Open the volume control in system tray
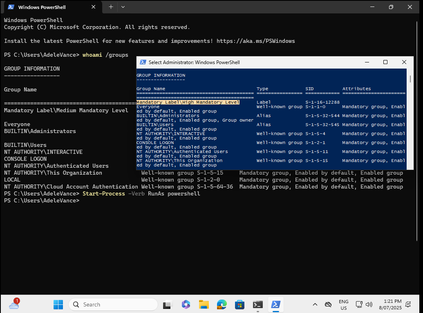Image resolution: width=423 pixels, height=313 pixels. (x=369, y=304)
